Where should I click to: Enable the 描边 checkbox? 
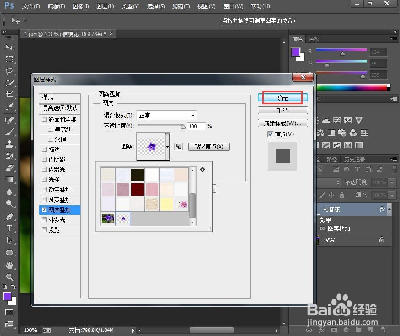[44, 149]
